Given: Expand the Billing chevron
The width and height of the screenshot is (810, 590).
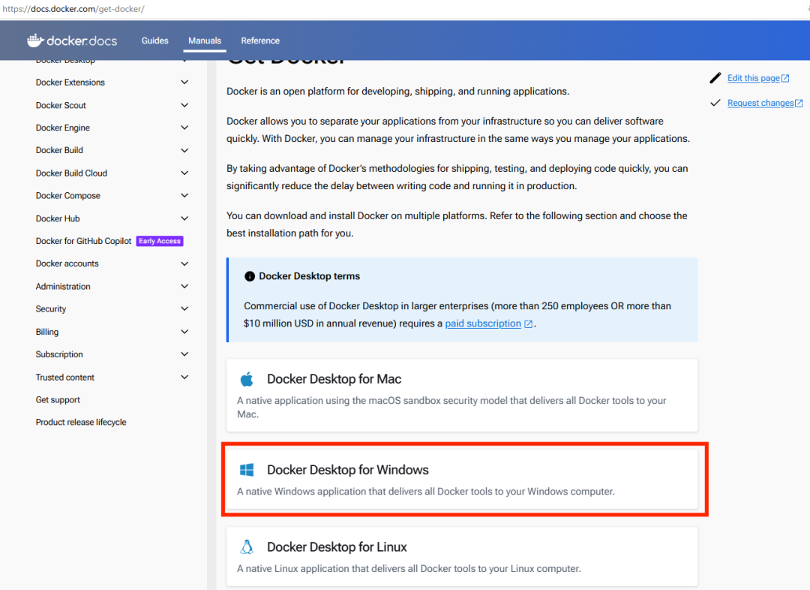Looking at the screenshot, I should (184, 332).
